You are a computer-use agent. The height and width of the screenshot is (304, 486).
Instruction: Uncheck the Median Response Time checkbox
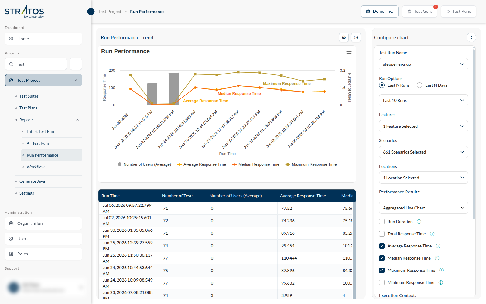tap(382, 258)
